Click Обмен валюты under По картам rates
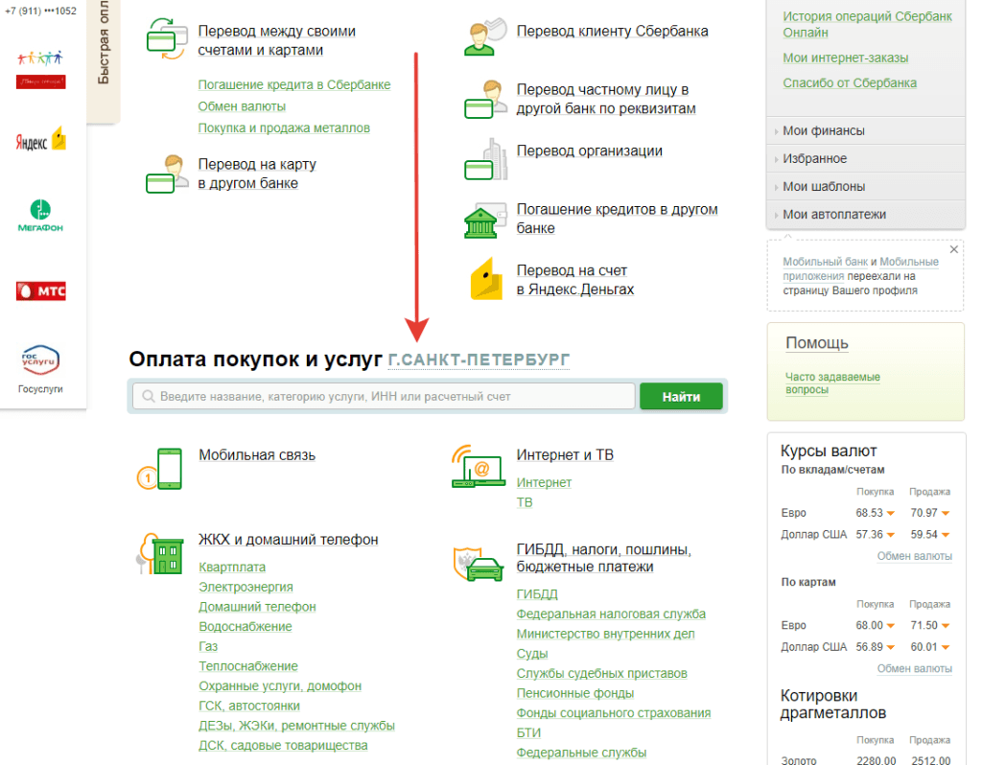 [x=914, y=668]
